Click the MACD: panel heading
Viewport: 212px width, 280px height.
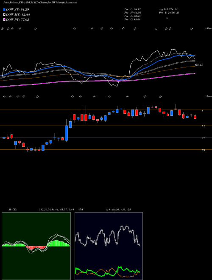13,210
